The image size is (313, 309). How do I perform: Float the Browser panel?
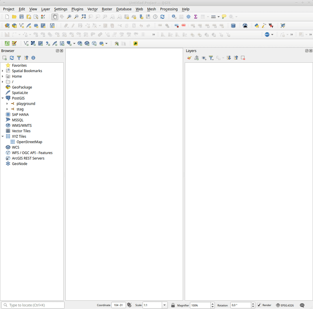(58, 51)
